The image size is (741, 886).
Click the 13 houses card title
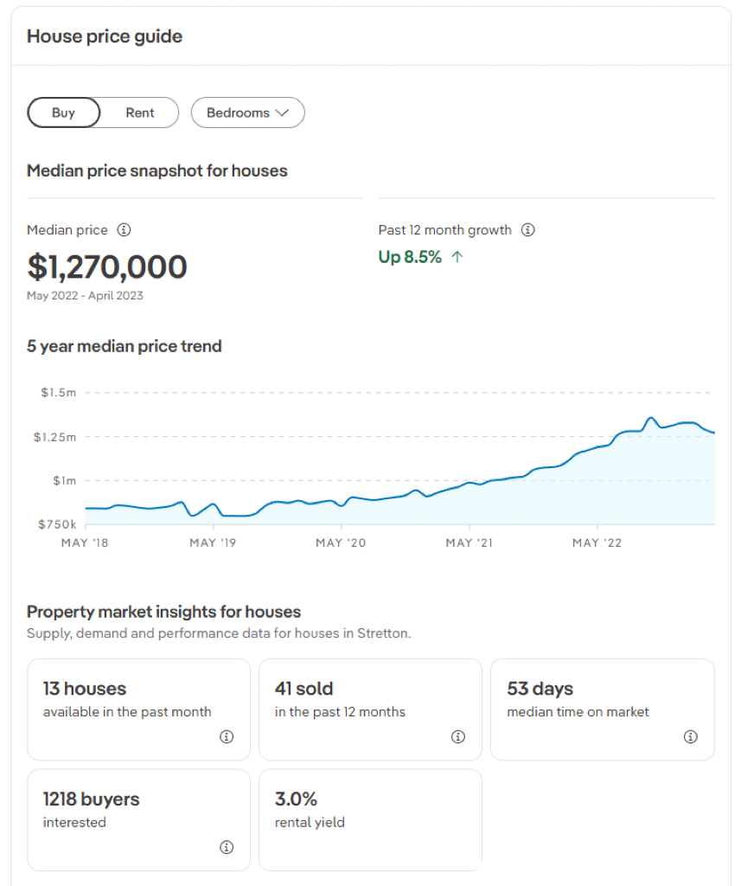(85, 689)
